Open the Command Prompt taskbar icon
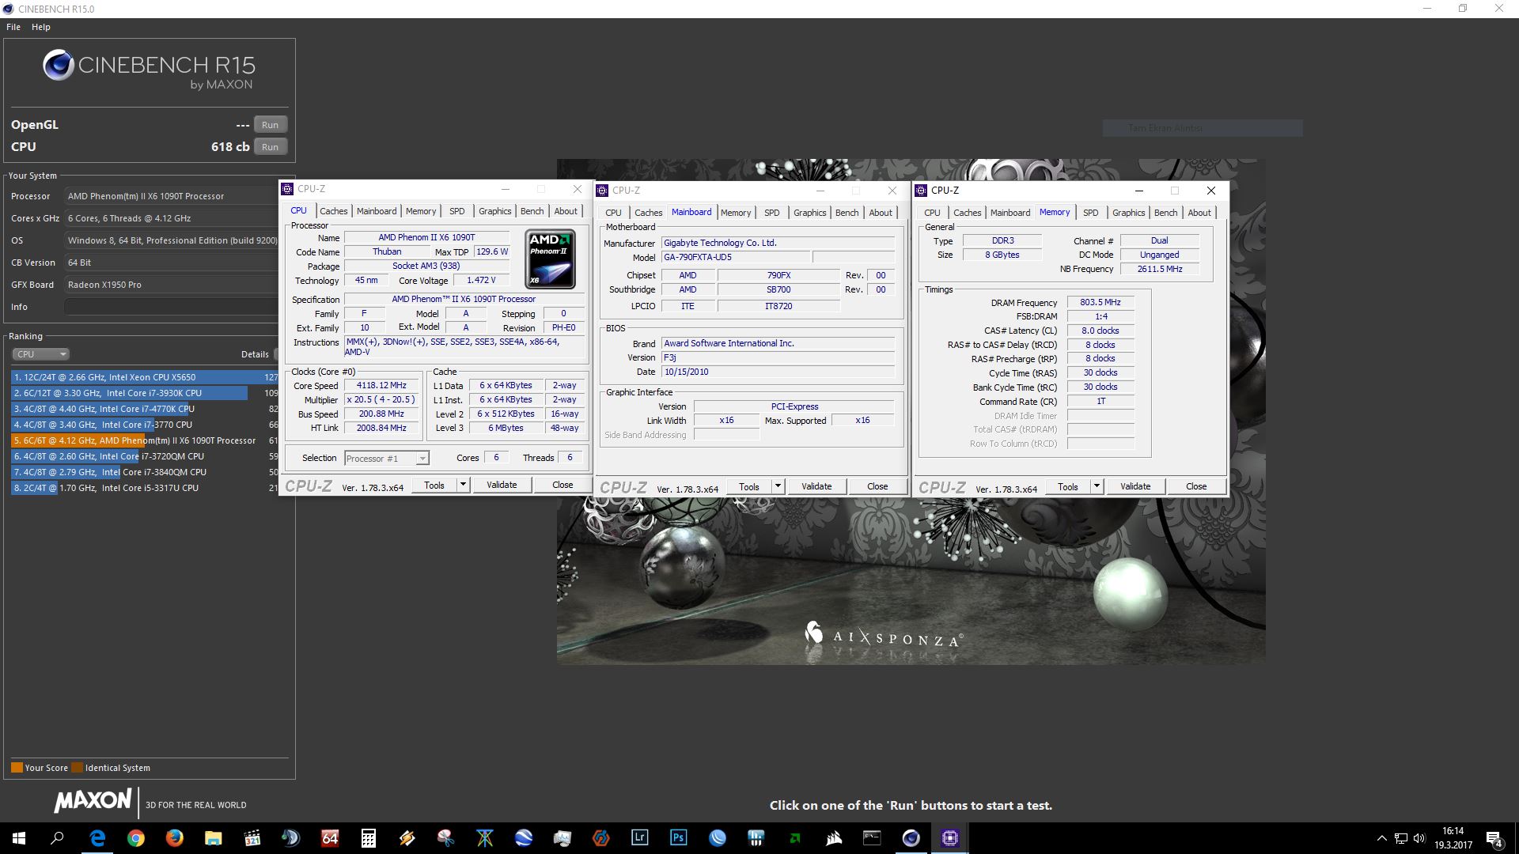Viewport: 1519px width, 854px height. click(x=873, y=838)
